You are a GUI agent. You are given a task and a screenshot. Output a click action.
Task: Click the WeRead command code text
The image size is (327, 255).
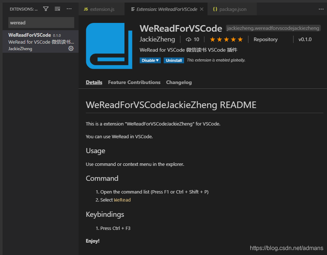[x=122, y=200]
